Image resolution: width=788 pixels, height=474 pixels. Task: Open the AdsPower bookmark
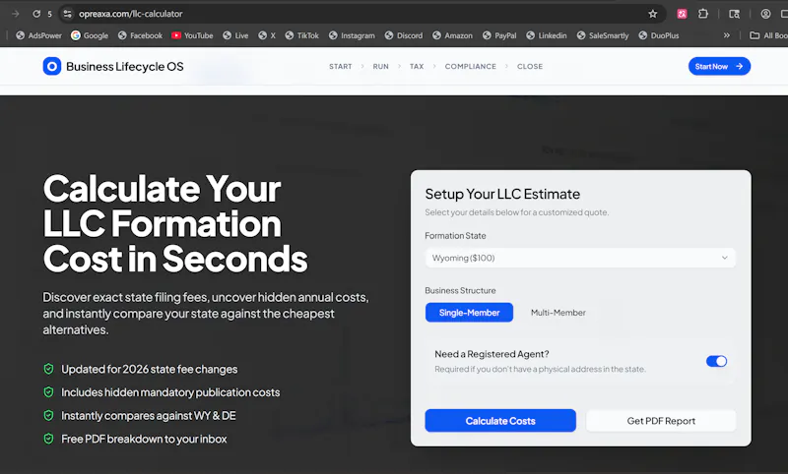point(38,35)
